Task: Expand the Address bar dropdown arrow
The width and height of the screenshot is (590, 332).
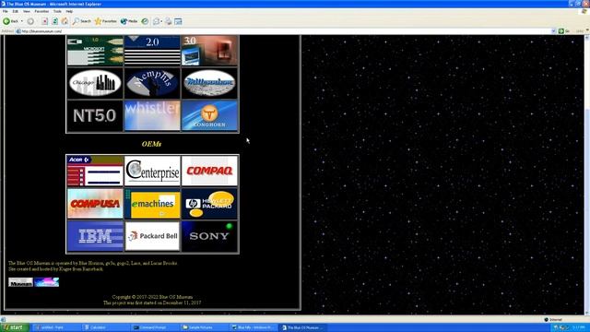Action: (553, 31)
